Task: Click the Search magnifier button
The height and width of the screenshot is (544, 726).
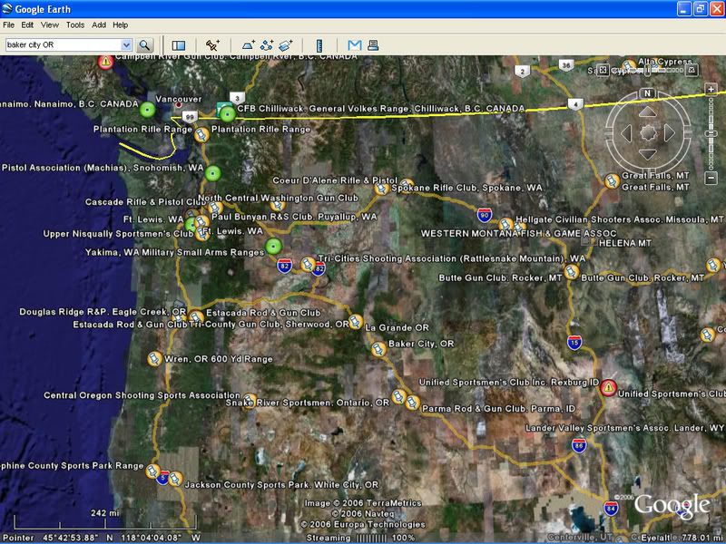Action: 144,44
